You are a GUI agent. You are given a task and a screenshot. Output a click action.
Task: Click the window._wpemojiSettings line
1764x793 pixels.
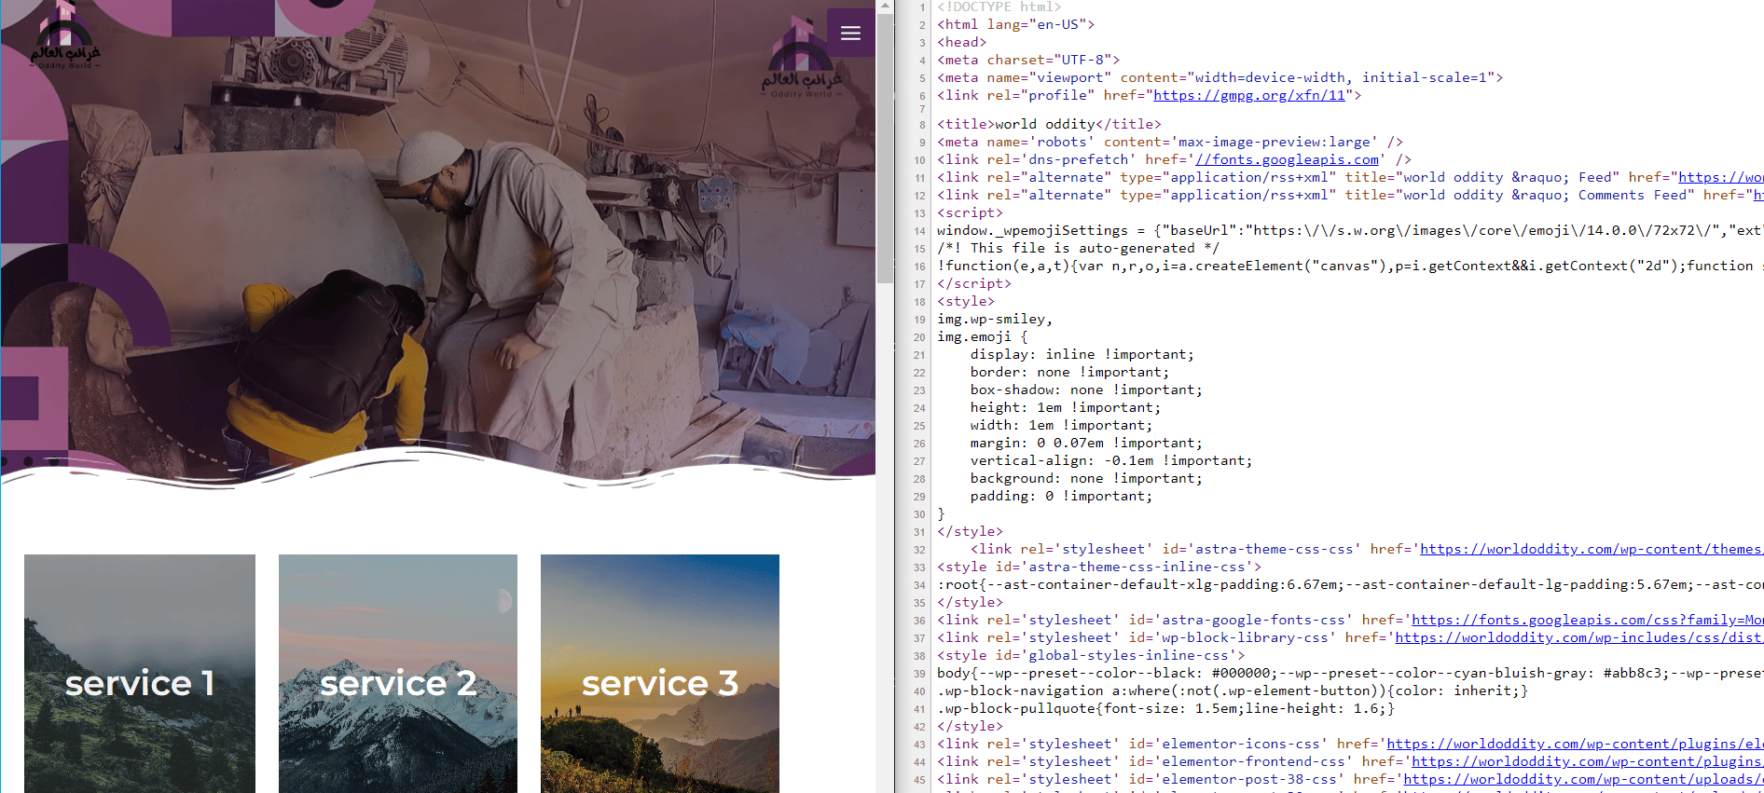(x=1349, y=230)
